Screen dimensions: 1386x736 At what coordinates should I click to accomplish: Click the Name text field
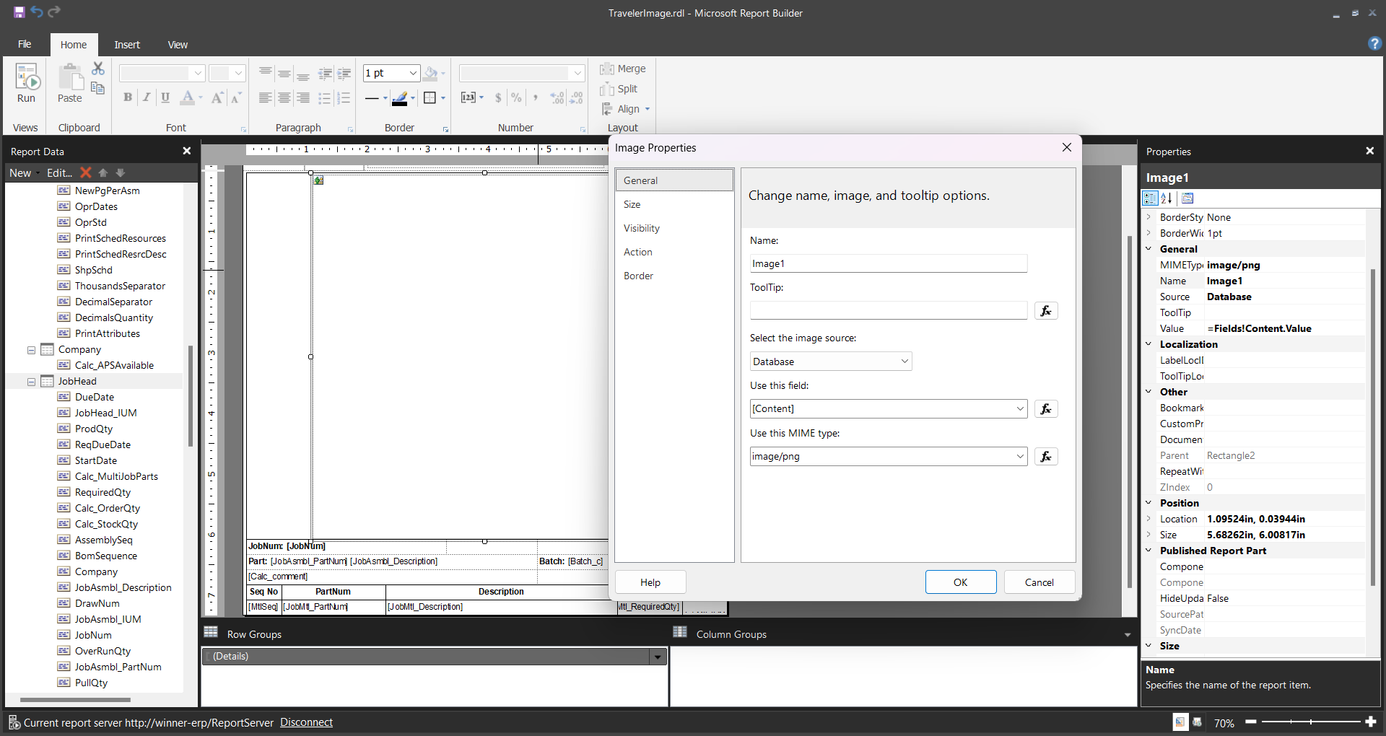tap(887, 264)
